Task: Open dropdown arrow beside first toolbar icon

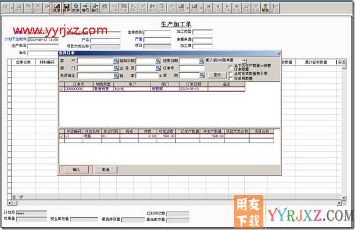Action: [12, 9]
